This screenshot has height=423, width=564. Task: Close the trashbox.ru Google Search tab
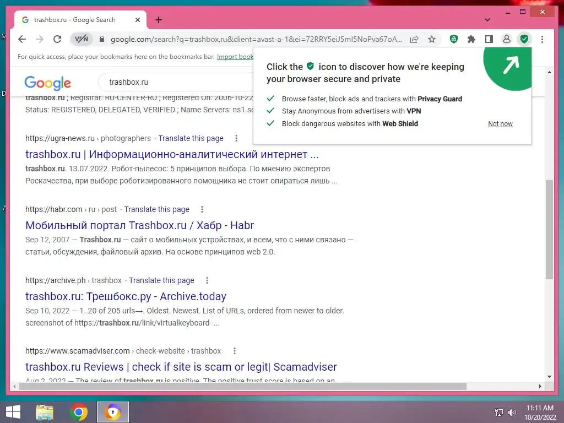tap(137, 20)
